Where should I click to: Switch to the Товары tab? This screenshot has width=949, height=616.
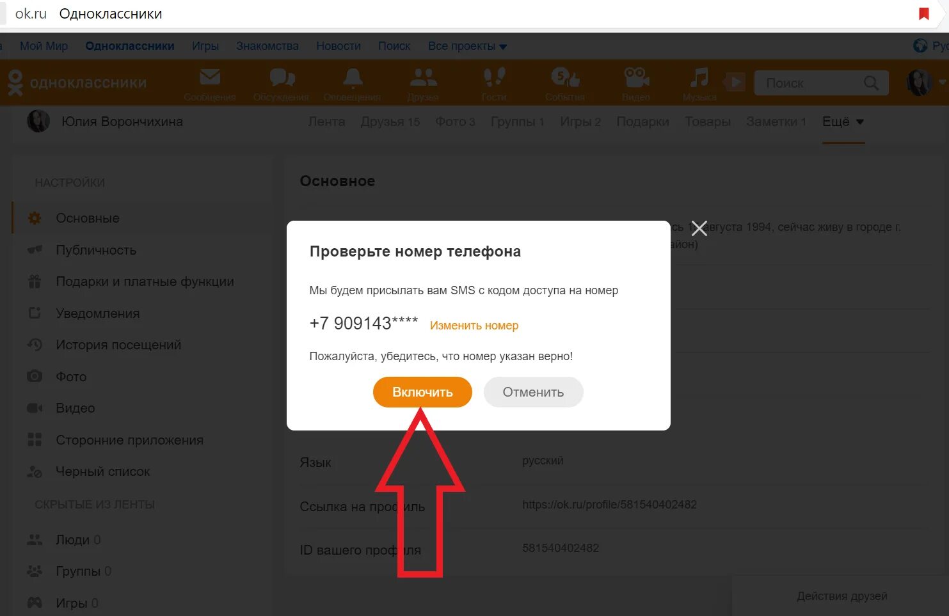click(708, 122)
